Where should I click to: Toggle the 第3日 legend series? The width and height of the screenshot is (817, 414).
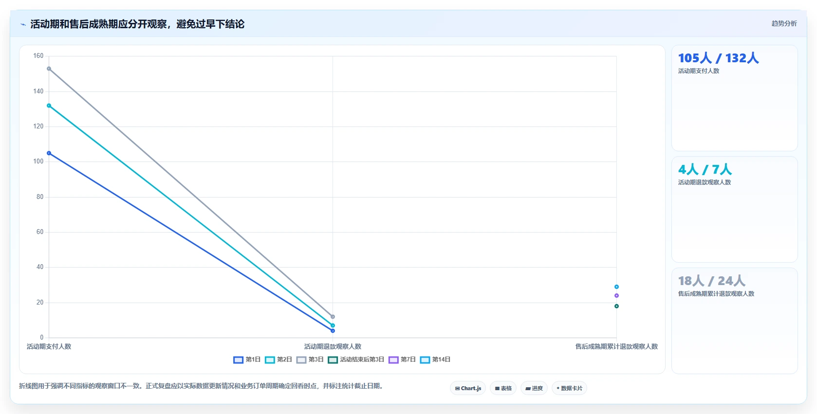(310, 360)
